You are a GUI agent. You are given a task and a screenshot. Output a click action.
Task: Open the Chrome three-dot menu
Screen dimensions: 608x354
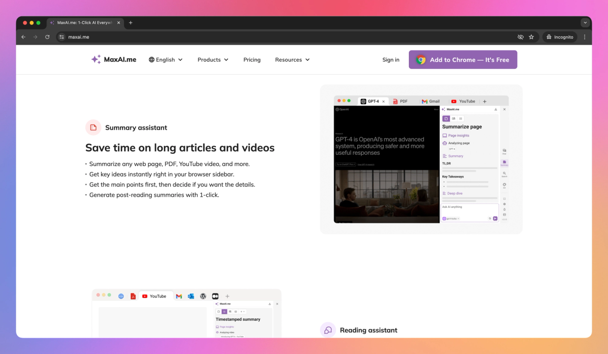pyautogui.click(x=584, y=37)
